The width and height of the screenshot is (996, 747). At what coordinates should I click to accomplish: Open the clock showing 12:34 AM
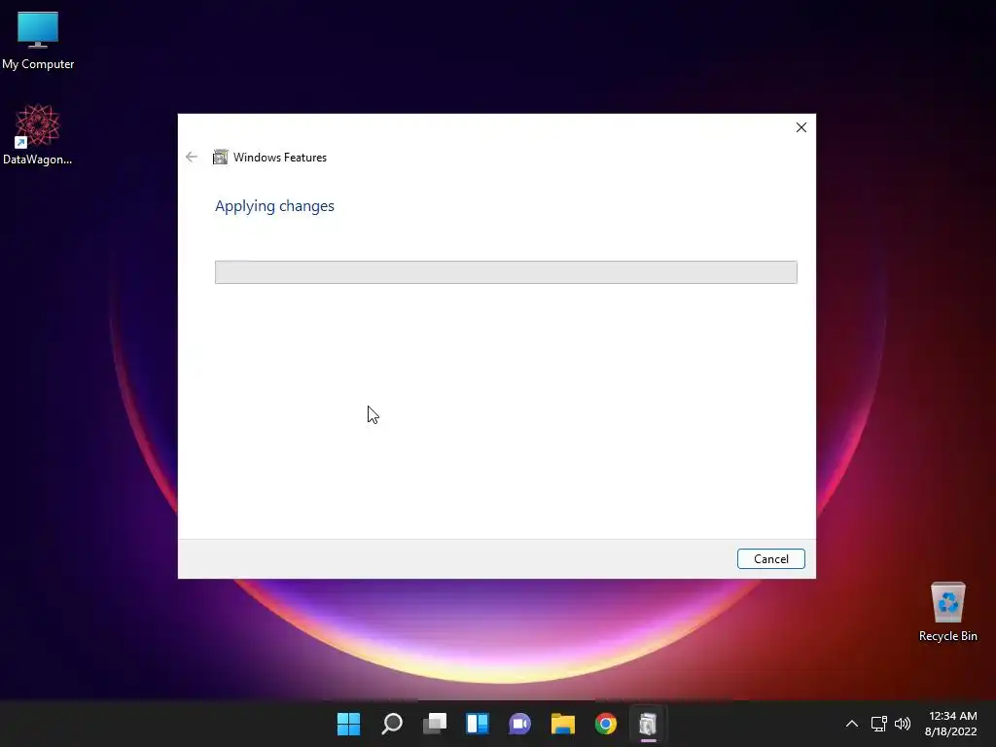point(951,724)
